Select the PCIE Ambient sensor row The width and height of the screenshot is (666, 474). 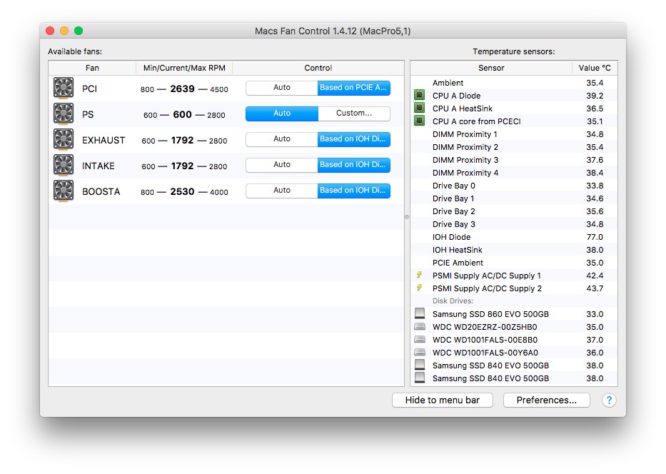coord(514,263)
